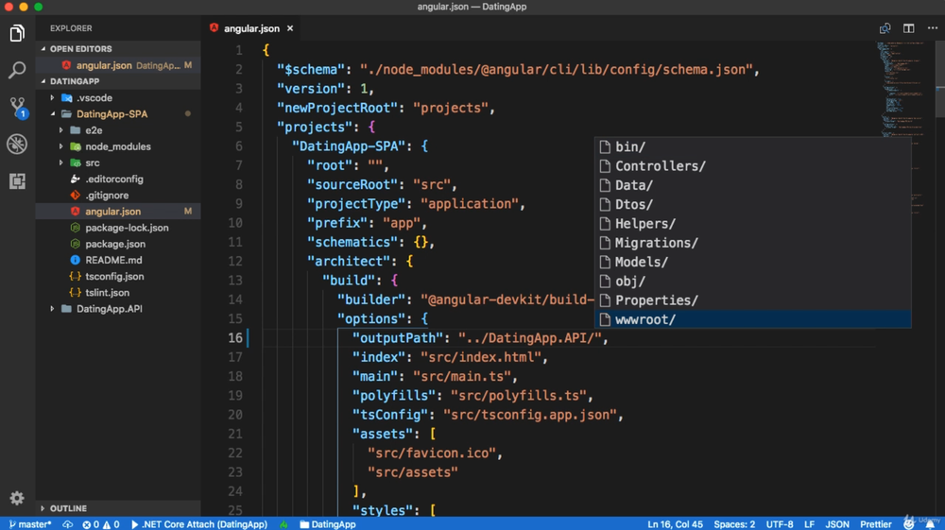Open the Explorer view in activity bar
The width and height of the screenshot is (945, 530).
tap(17, 33)
